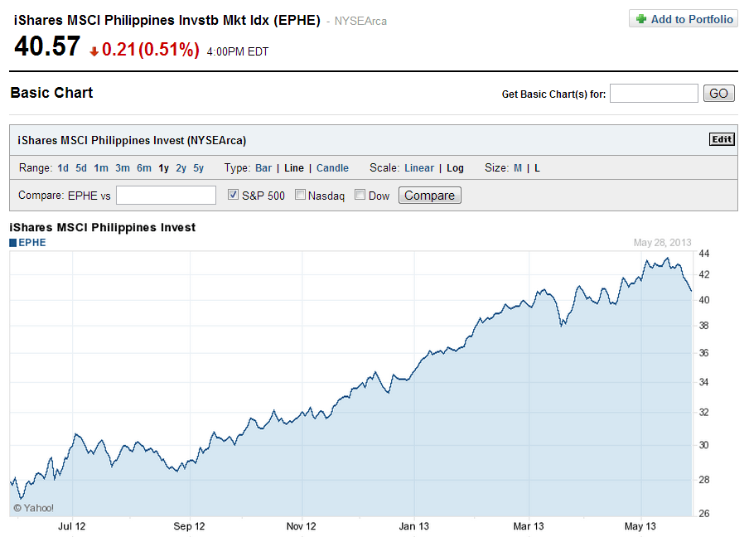
Task: Click the GO button
Action: (718, 93)
